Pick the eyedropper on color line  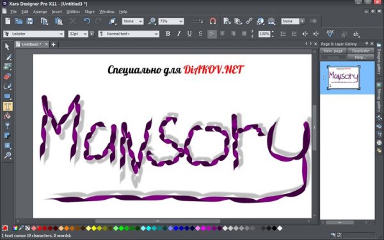tap(21, 229)
